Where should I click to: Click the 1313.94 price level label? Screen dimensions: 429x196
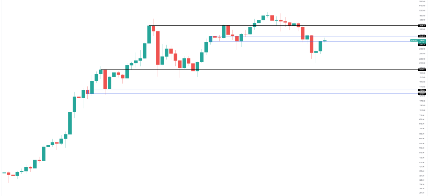coord(422,94)
